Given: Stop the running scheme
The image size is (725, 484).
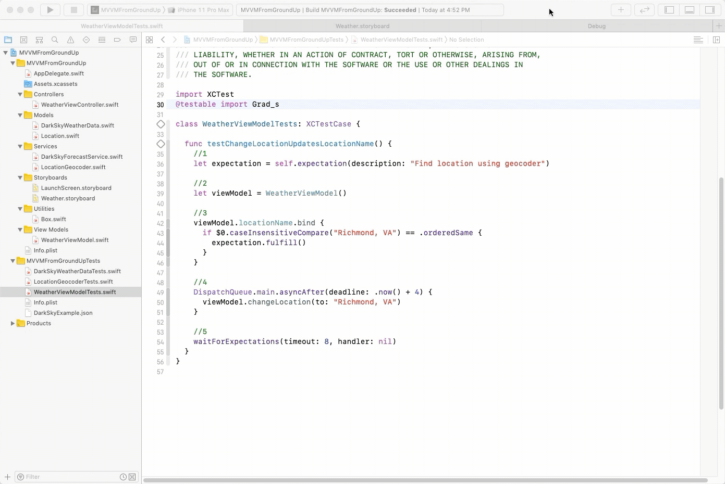Looking at the screenshot, I should point(74,10).
